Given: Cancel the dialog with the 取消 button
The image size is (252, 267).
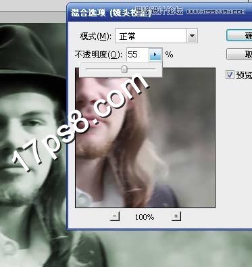Looking at the screenshot, I should tap(239, 54).
